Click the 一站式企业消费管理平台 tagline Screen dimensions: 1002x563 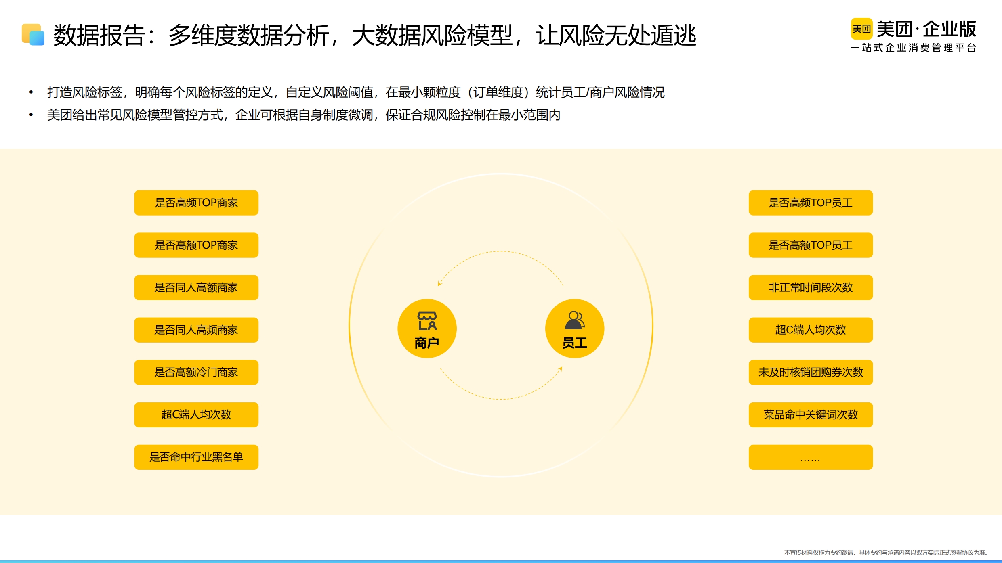click(914, 48)
